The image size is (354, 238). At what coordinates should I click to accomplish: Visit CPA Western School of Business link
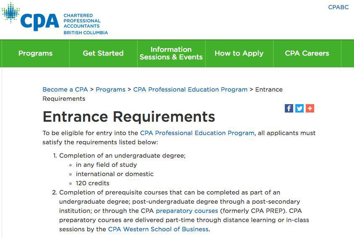[x=158, y=229]
